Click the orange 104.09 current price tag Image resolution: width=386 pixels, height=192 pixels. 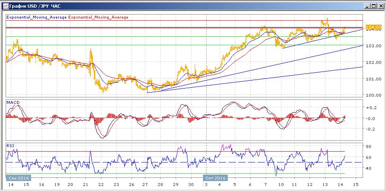pos(373,27)
